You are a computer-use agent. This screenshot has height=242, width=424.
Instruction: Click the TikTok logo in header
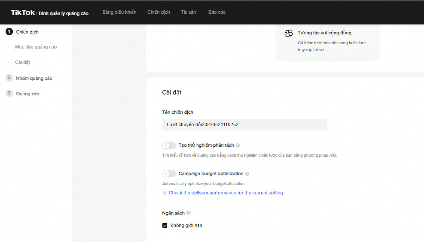tap(24, 12)
